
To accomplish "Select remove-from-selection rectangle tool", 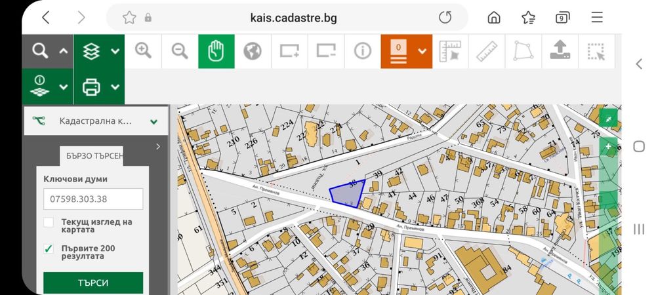I will [x=326, y=51].
